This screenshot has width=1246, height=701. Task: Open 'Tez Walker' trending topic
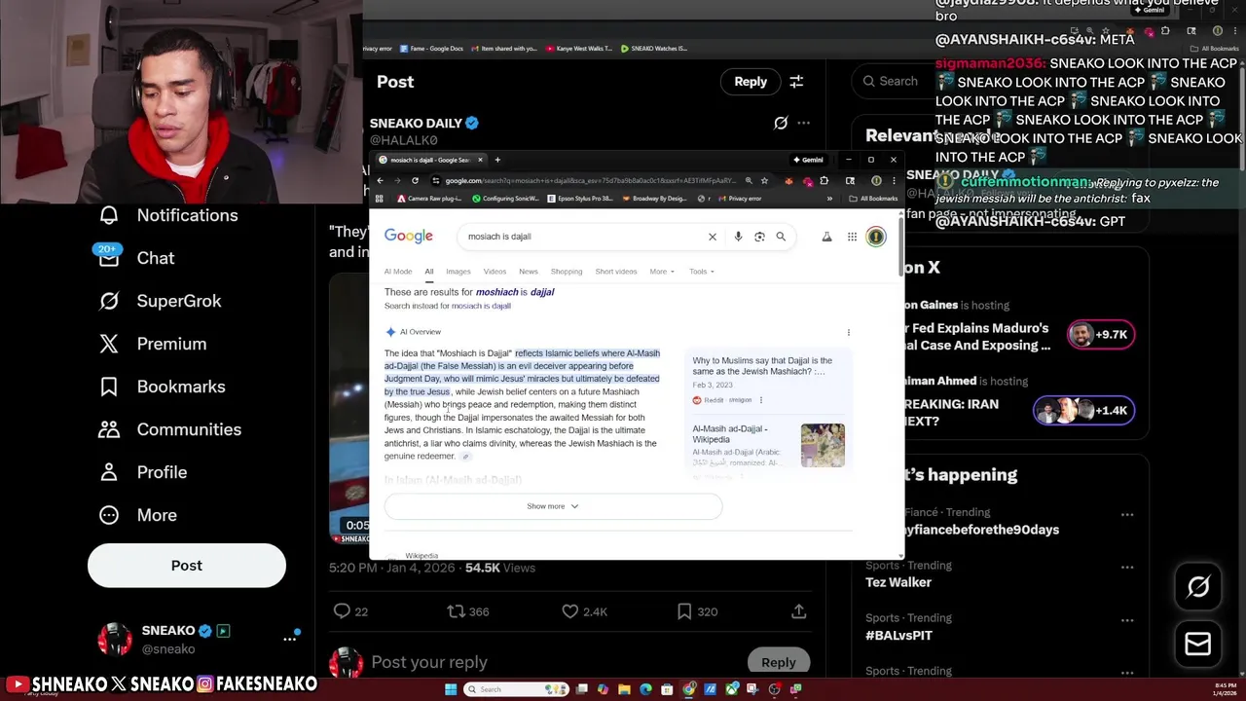click(898, 582)
